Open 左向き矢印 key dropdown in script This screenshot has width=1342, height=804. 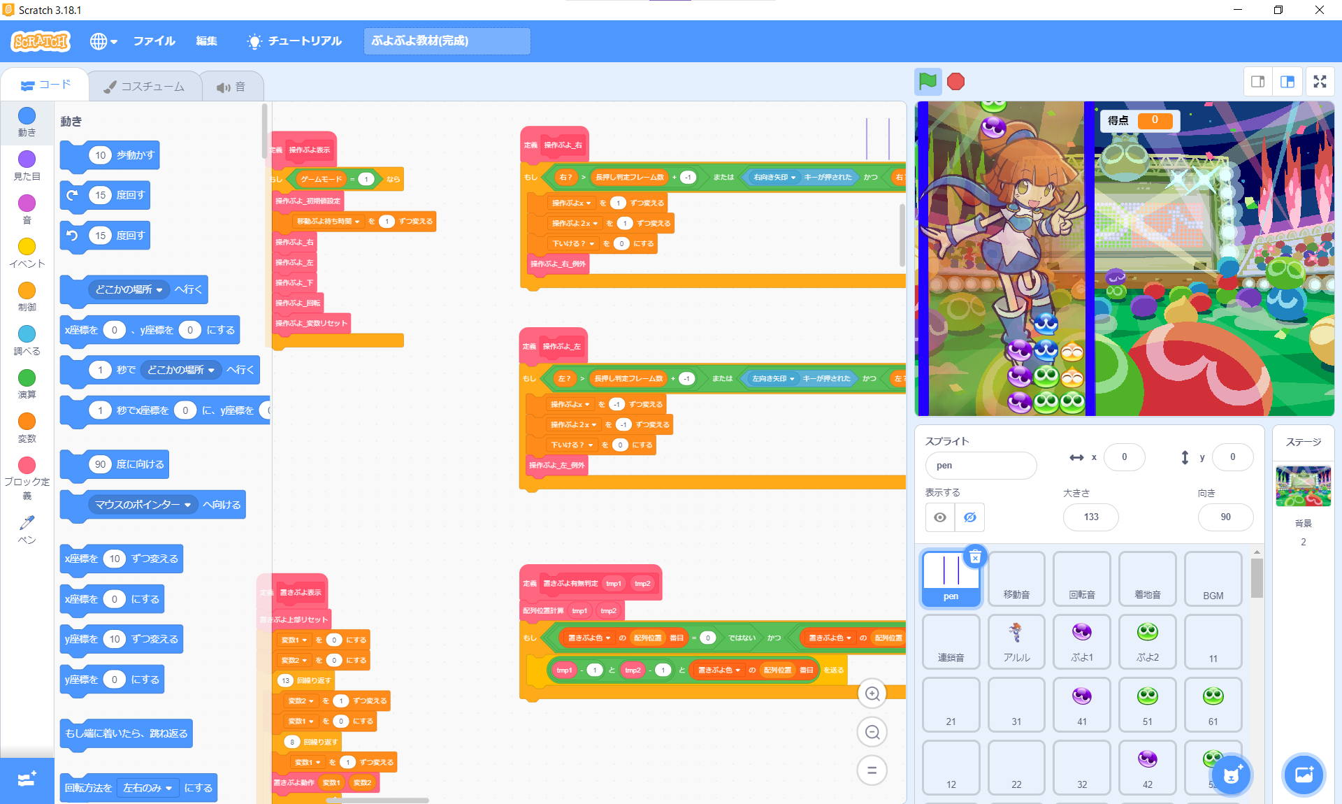(x=772, y=379)
